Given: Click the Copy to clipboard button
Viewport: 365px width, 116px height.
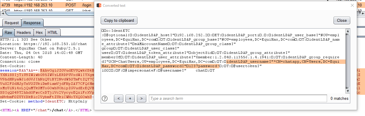Looking at the screenshot, I should point(119,20).
